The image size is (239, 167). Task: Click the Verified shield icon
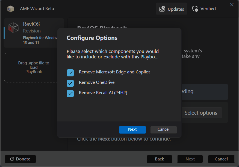pos(195,9)
